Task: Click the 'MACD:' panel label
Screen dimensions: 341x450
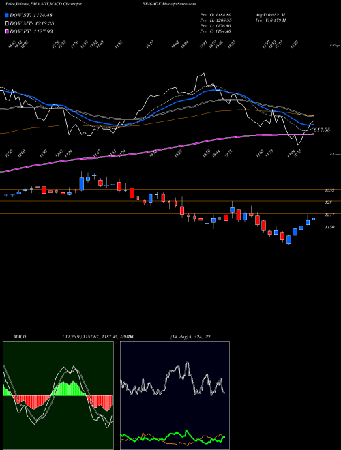Action: [x=20, y=337]
